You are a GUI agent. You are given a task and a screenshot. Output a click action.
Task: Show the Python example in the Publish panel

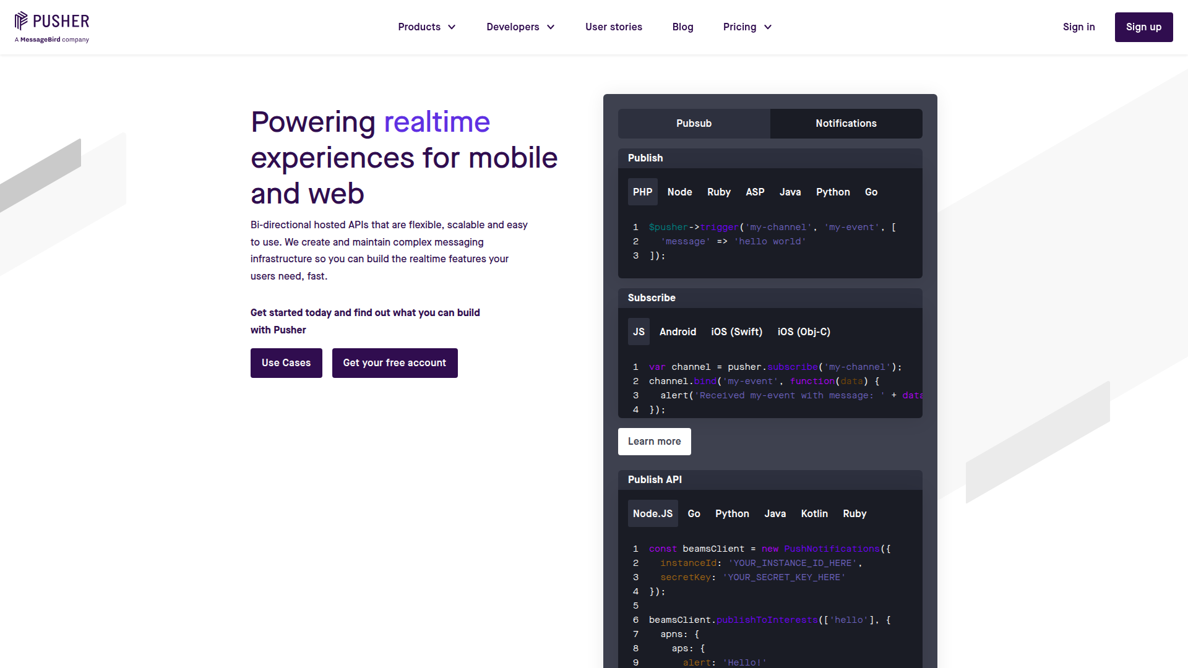pyautogui.click(x=833, y=192)
